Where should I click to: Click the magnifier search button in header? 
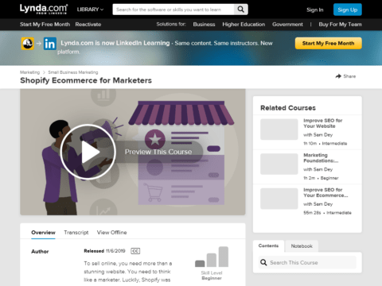pos(241,10)
